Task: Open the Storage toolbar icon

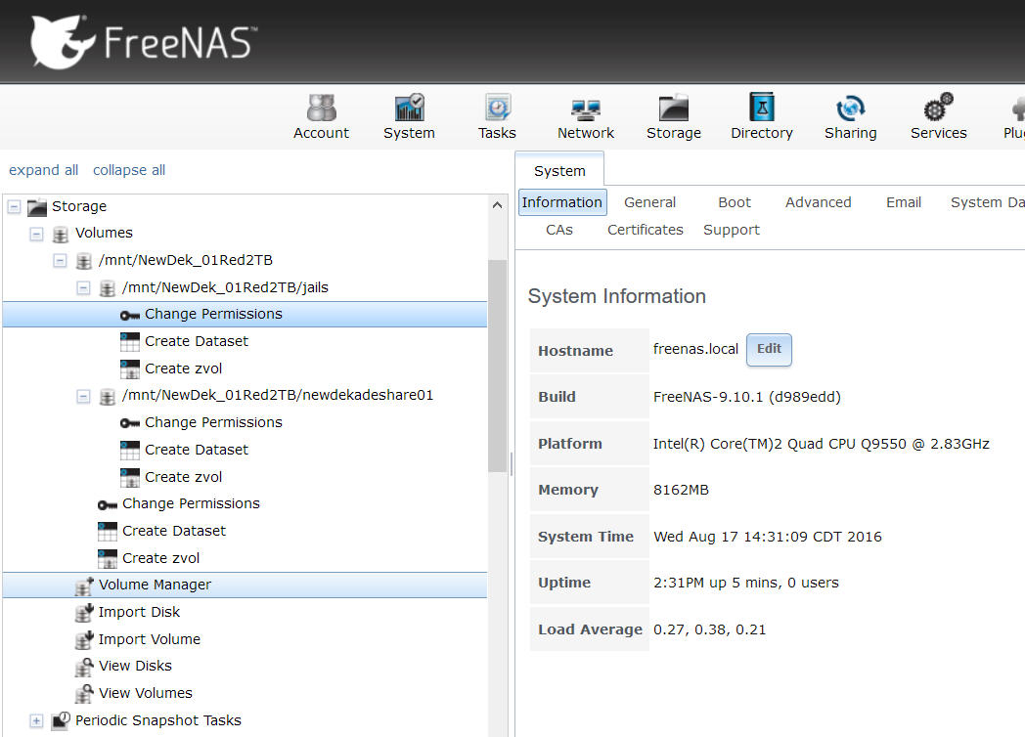Action: (x=673, y=116)
